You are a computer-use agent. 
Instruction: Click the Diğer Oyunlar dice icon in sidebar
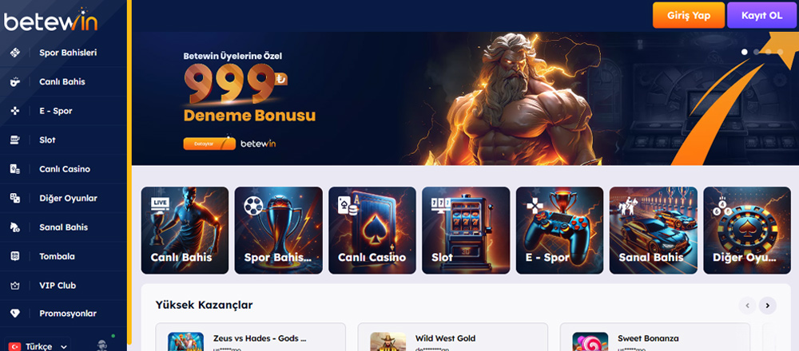[15, 198]
